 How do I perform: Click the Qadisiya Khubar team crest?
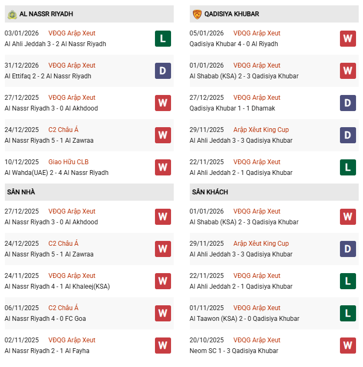click(x=197, y=14)
